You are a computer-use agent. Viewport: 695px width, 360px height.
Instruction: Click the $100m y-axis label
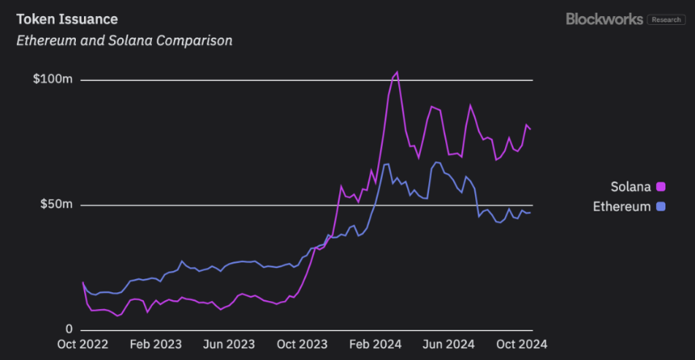tap(53, 79)
